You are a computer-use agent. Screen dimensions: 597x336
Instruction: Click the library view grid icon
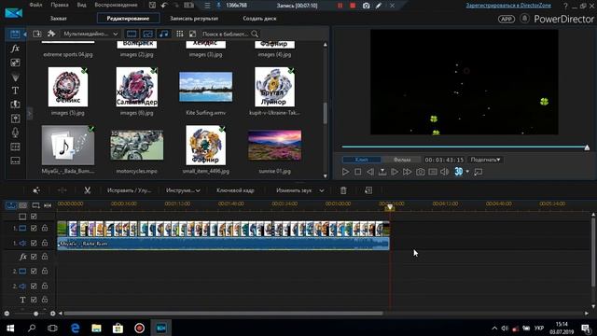pyautogui.click(x=180, y=34)
